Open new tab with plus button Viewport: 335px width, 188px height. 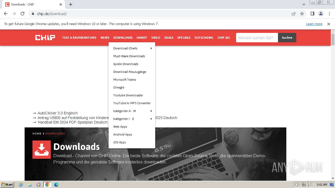tap(71, 4)
